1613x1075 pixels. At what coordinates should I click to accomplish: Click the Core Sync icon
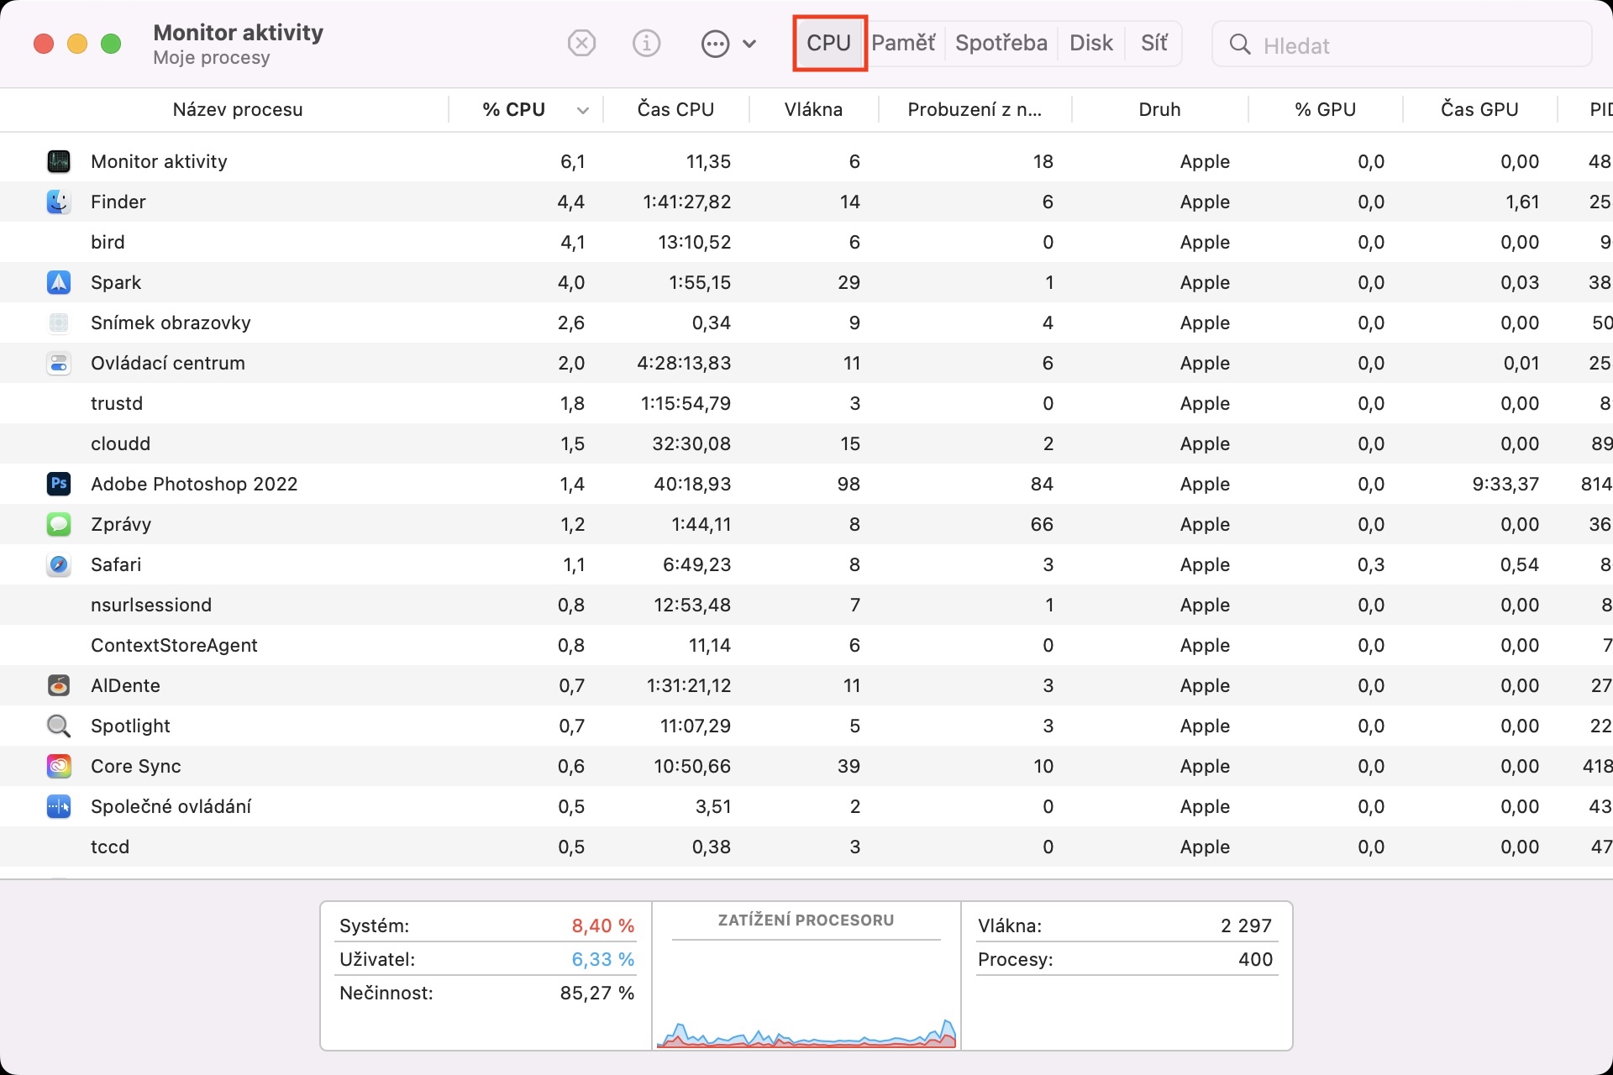[58, 766]
